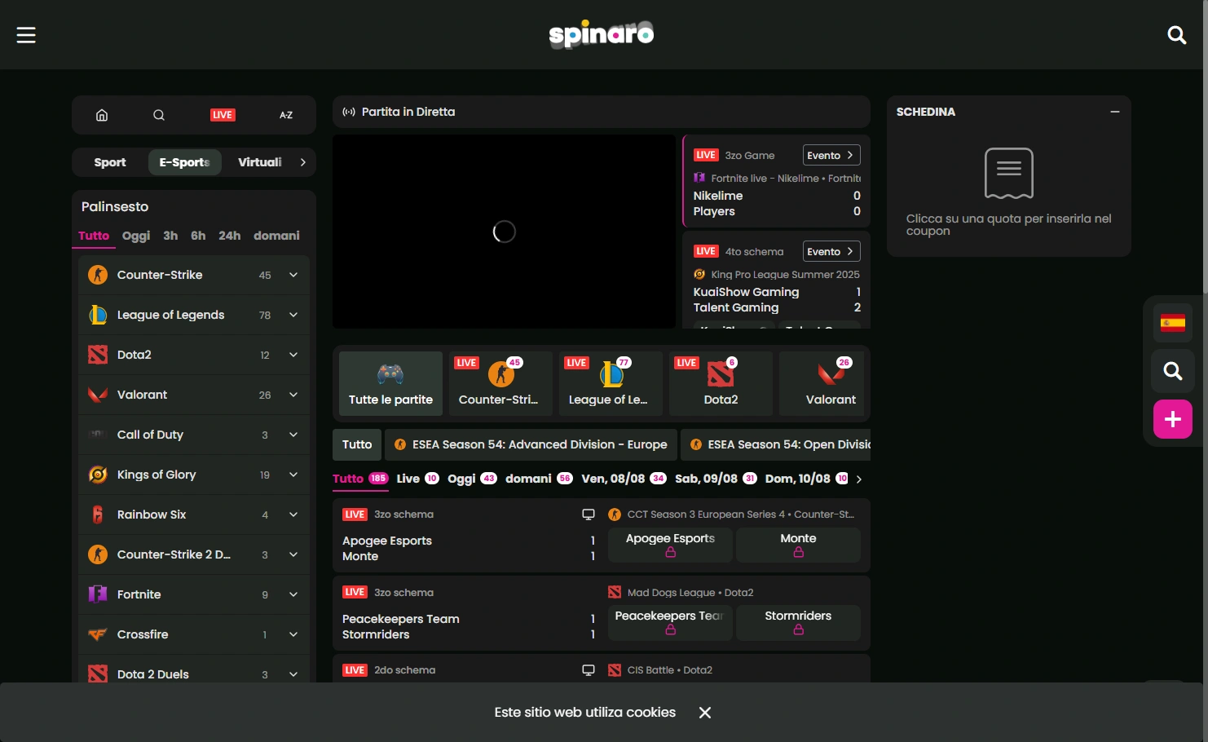
Task: Select locked Stormriders odds button
Action: (798, 622)
